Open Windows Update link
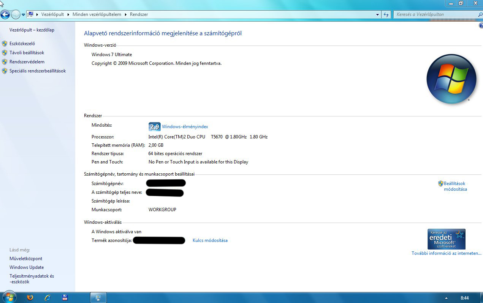Viewport: 483px width, 303px height. pos(27,267)
